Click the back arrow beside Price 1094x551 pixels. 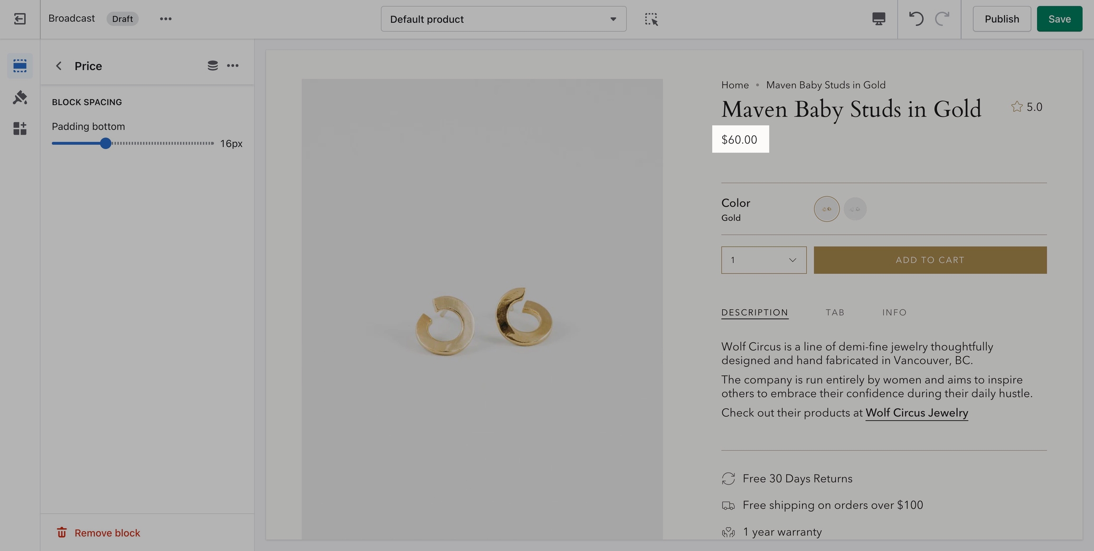59,66
